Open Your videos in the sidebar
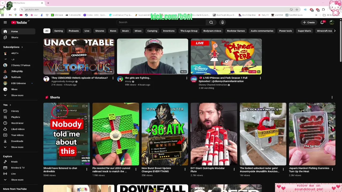The width and height of the screenshot is (342, 192). click(x=18, y=135)
